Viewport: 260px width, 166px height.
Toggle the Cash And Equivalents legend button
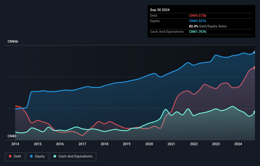pyautogui.click(x=73, y=157)
